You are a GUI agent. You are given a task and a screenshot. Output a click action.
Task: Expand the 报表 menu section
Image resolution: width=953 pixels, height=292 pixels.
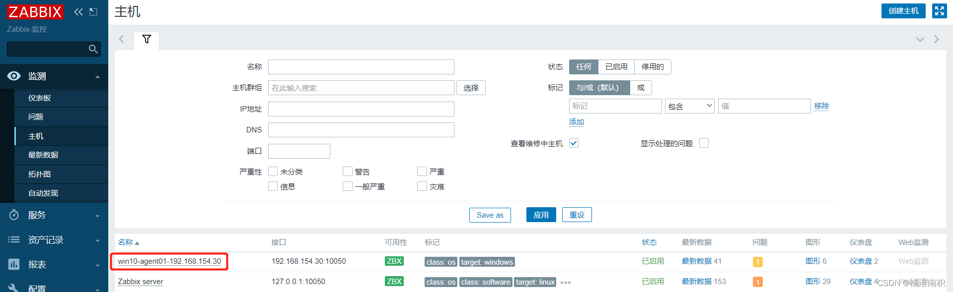coord(97,265)
